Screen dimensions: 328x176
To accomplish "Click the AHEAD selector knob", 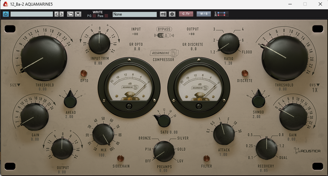I will pyautogui.click(x=70, y=101).
